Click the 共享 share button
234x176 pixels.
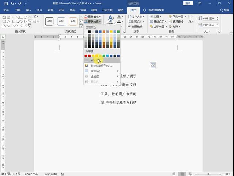click(224, 10)
